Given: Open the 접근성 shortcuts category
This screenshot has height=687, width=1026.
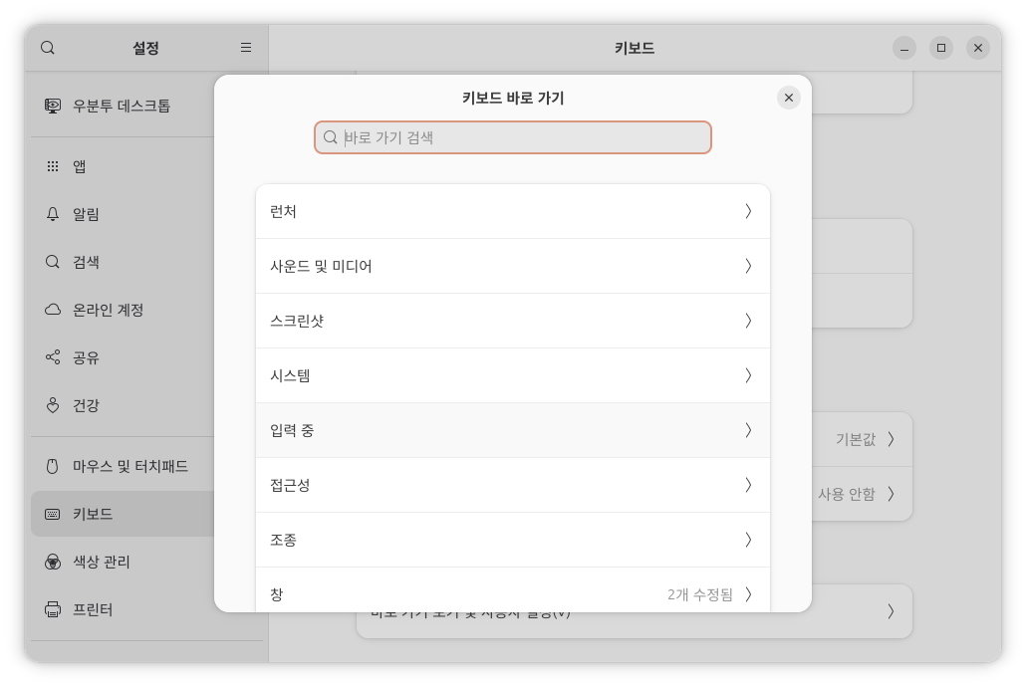Looking at the screenshot, I should [x=512, y=485].
